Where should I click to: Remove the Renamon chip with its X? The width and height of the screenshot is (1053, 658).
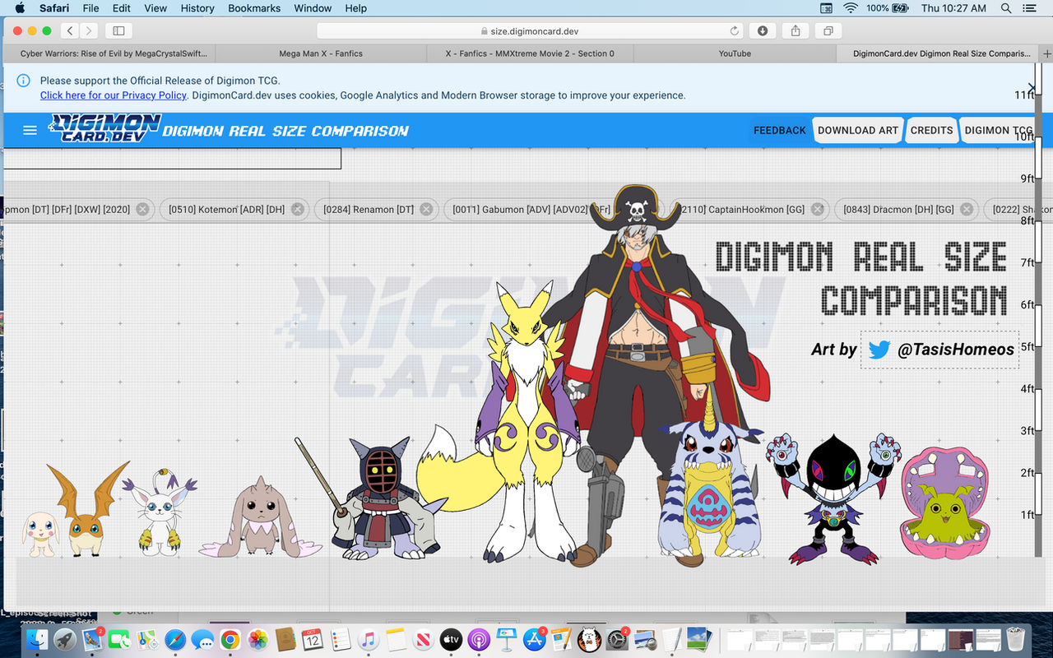coord(426,210)
